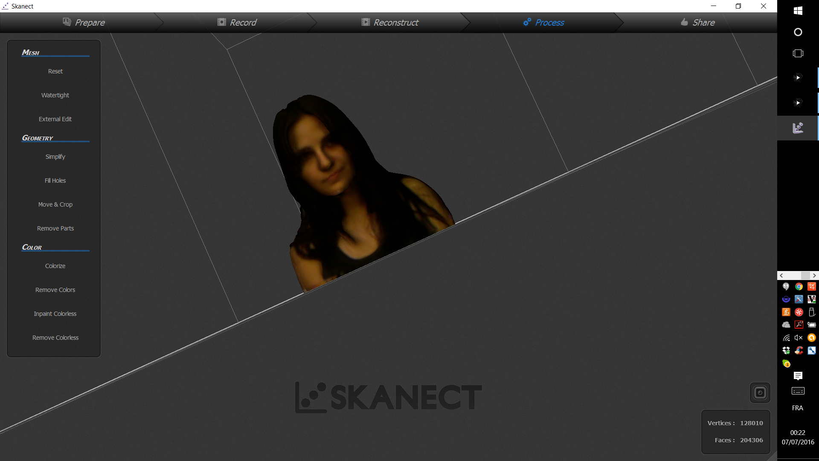Open the External Edit option
The height and width of the screenshot is (461, 819).
[55, 119]
